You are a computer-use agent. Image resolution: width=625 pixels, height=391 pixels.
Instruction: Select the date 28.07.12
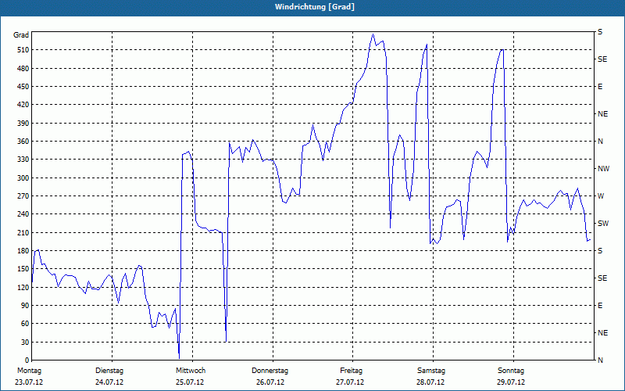click(430, 382)
